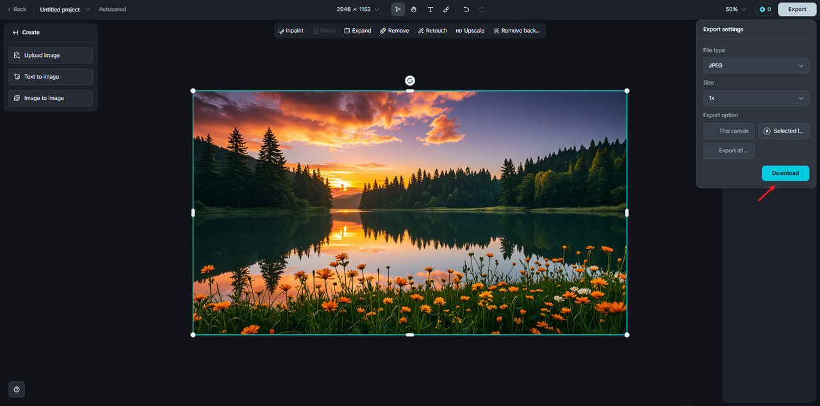Open the credits counter icon
Viewport: 820px width, 406px height.
[765, 10]
